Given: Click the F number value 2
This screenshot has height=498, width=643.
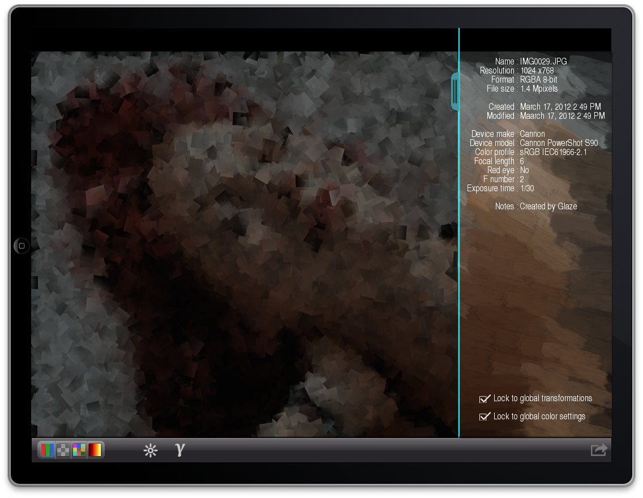Looking at the screenshot, I should coord(522,179).
